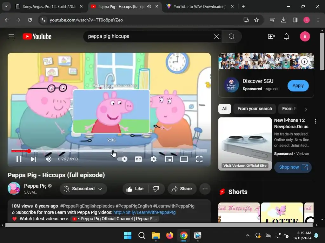Click the install app icon
The width and height of the screenshot is (325, 243).
[246, 20]
